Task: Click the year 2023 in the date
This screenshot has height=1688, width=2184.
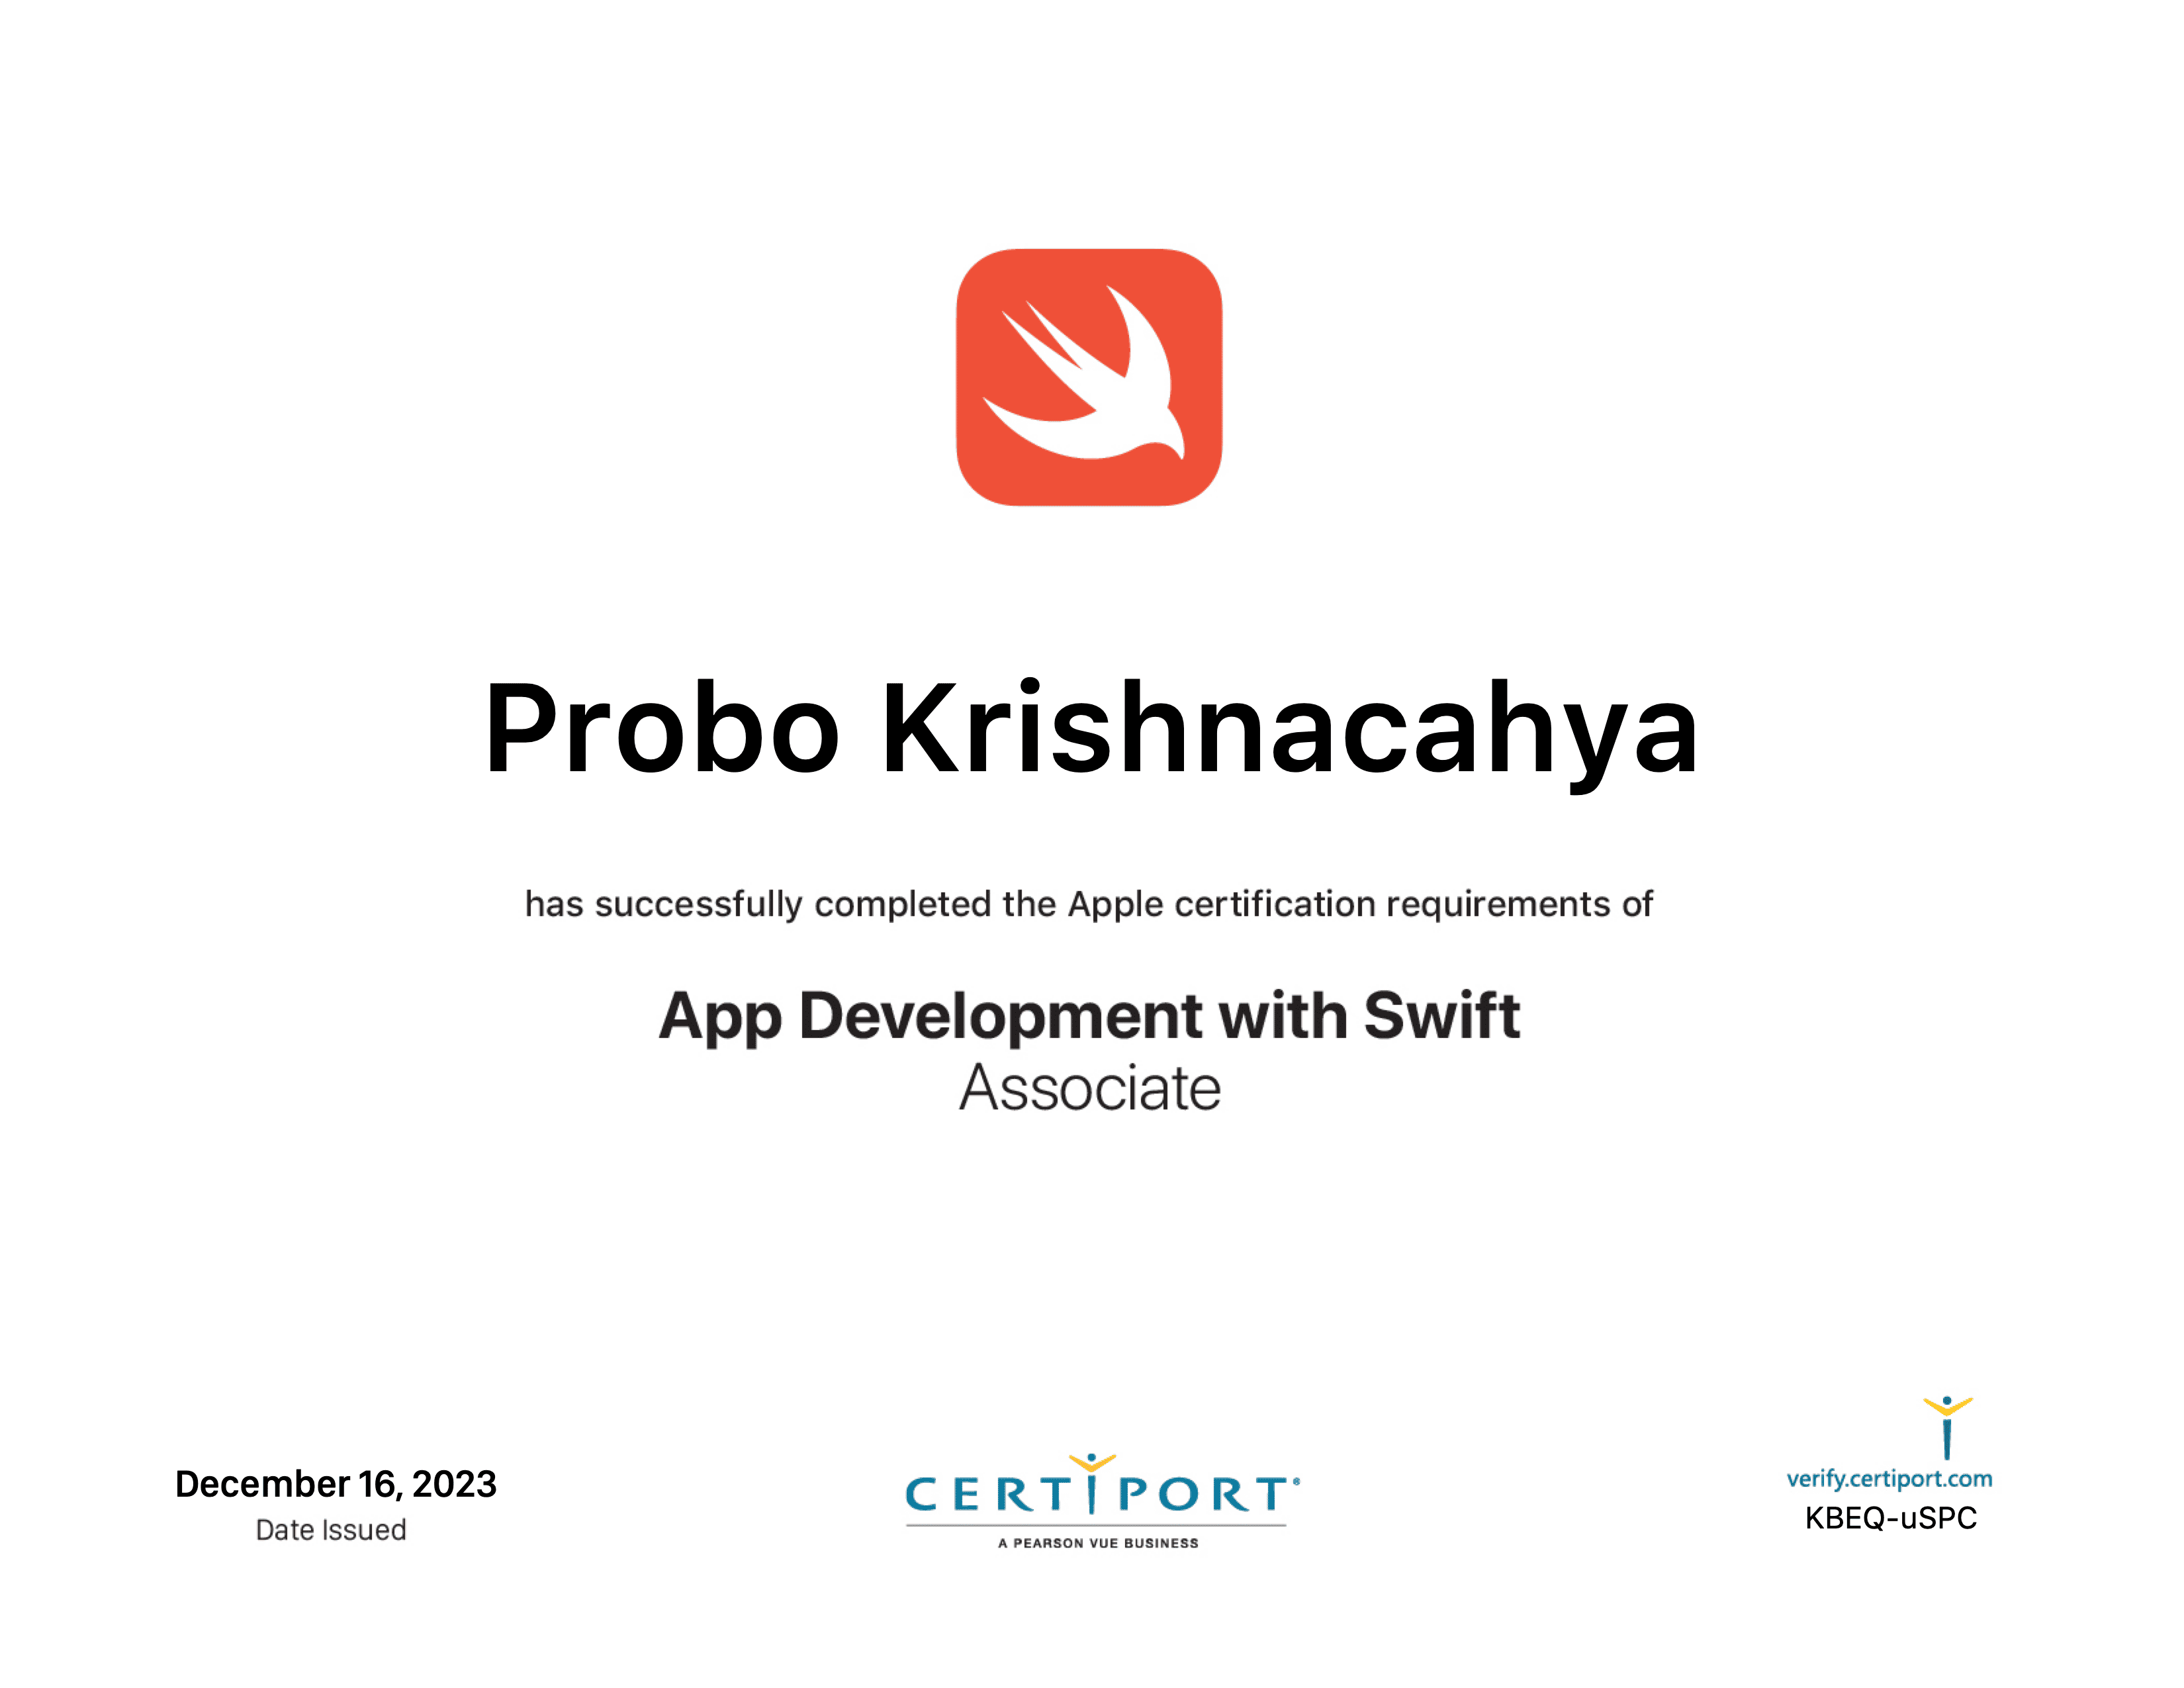Action: [454, 1484]
